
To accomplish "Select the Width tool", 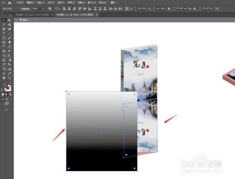I will (x=4, y=51).
